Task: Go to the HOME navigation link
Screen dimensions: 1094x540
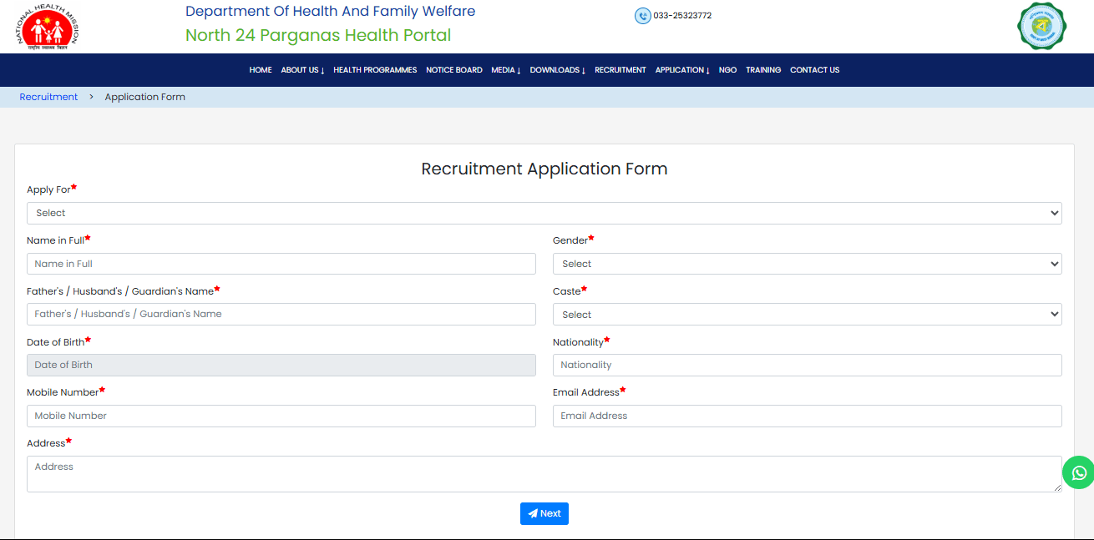Action: (260, 70)
